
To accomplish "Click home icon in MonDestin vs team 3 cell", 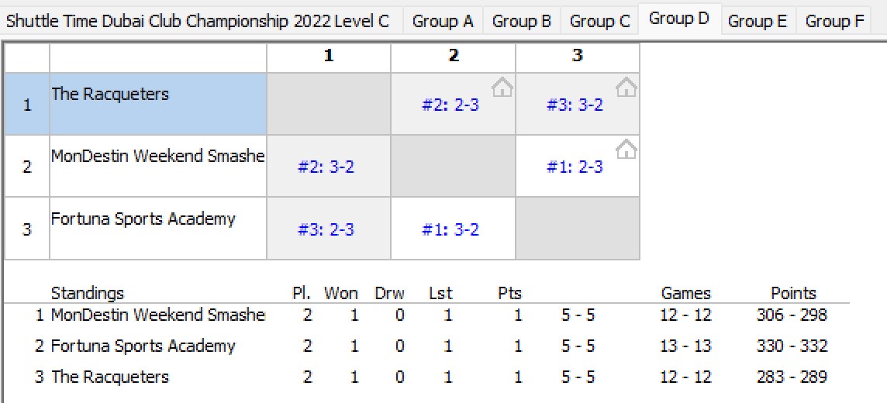I will pyautogui.click(x=626, y=150).
